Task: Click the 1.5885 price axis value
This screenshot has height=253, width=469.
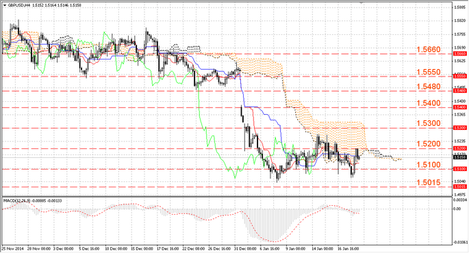Action: coord(459,7)
